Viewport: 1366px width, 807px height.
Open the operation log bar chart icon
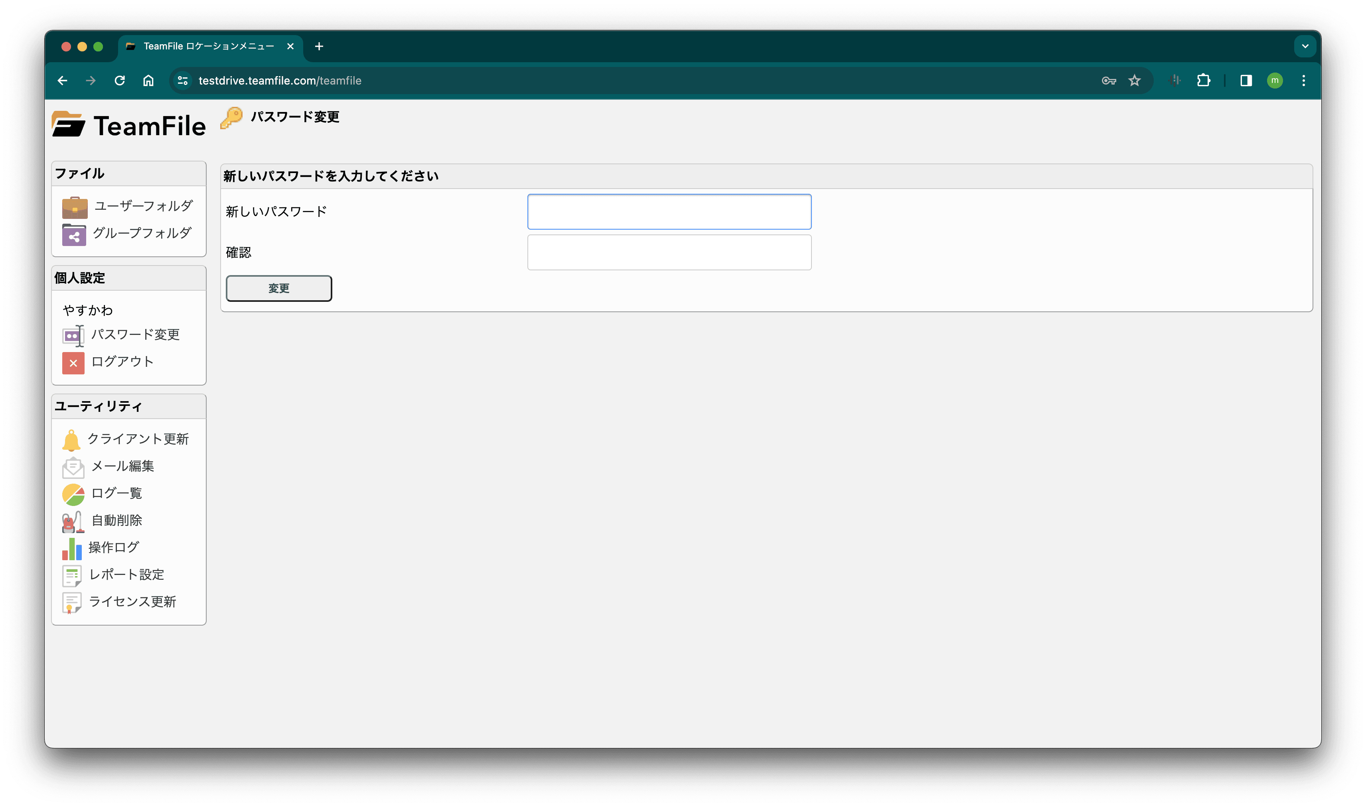[x=72, y=549]
